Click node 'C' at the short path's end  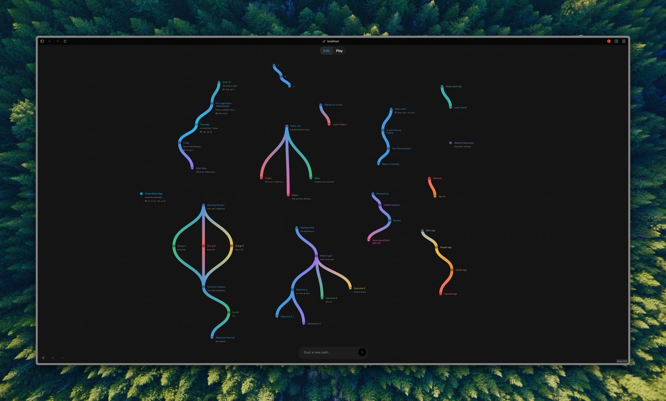(x=290, y=87)
